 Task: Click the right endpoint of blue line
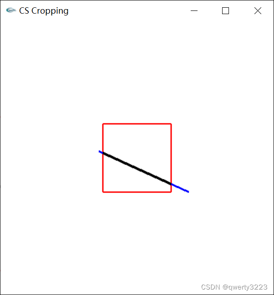(x=188, y=192)
